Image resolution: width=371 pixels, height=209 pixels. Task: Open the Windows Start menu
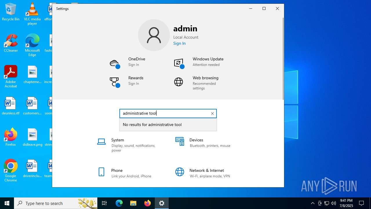pyautogui.click(x=7, y=203)
